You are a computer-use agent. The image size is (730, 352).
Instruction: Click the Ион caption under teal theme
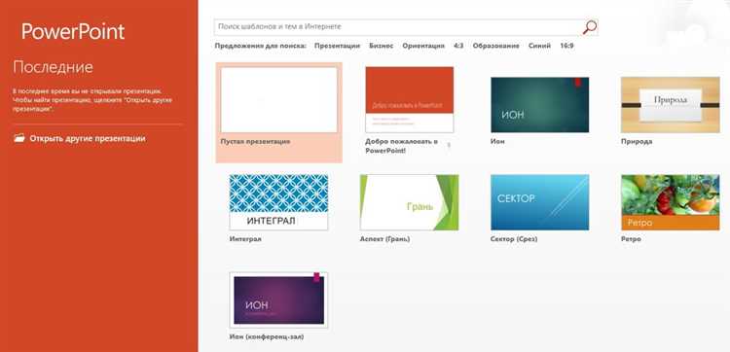coord(497,141)
